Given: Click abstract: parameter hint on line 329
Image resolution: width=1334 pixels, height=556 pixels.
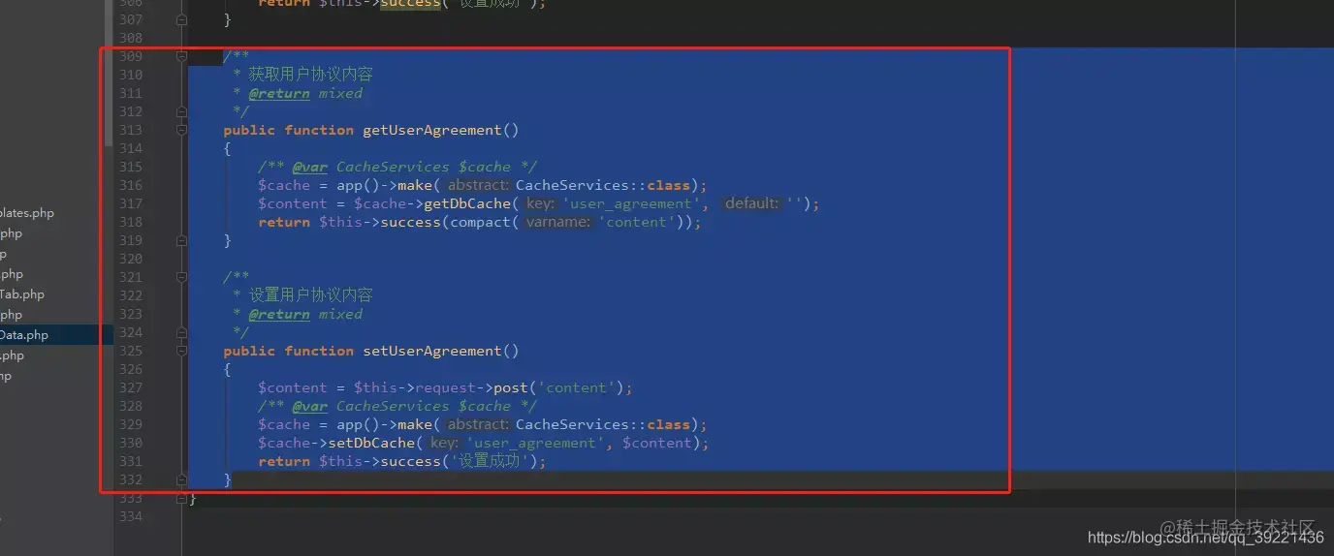Looking at the screenshot, I should click(x=478, y=424).
